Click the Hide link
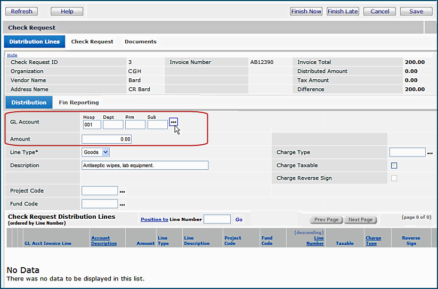 point(12,55)
